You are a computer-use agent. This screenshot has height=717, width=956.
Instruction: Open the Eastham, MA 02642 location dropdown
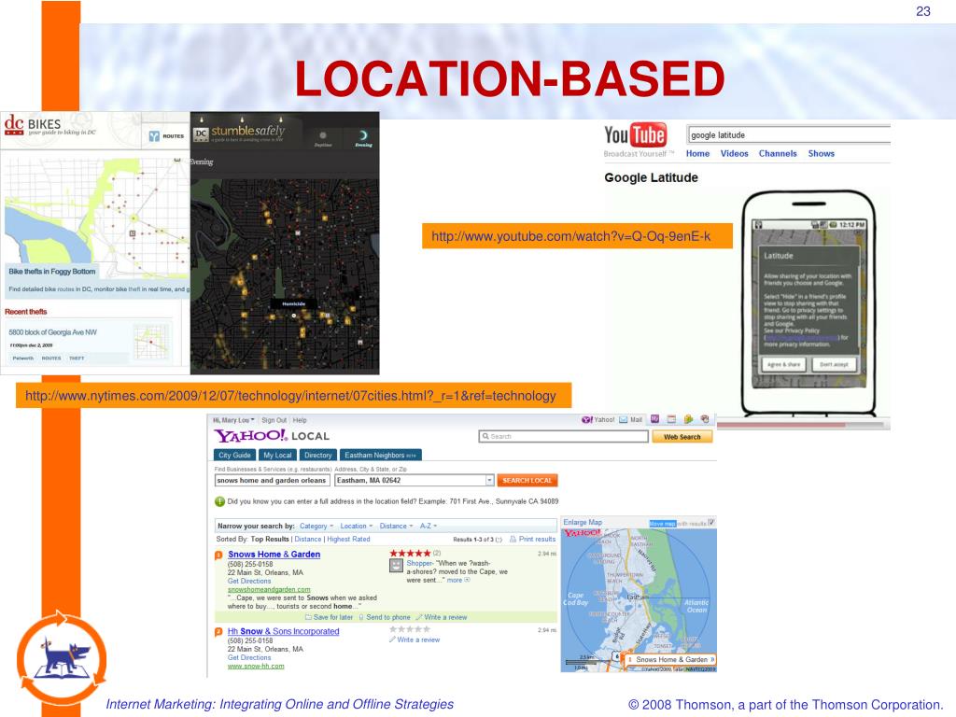click(489, 481)
